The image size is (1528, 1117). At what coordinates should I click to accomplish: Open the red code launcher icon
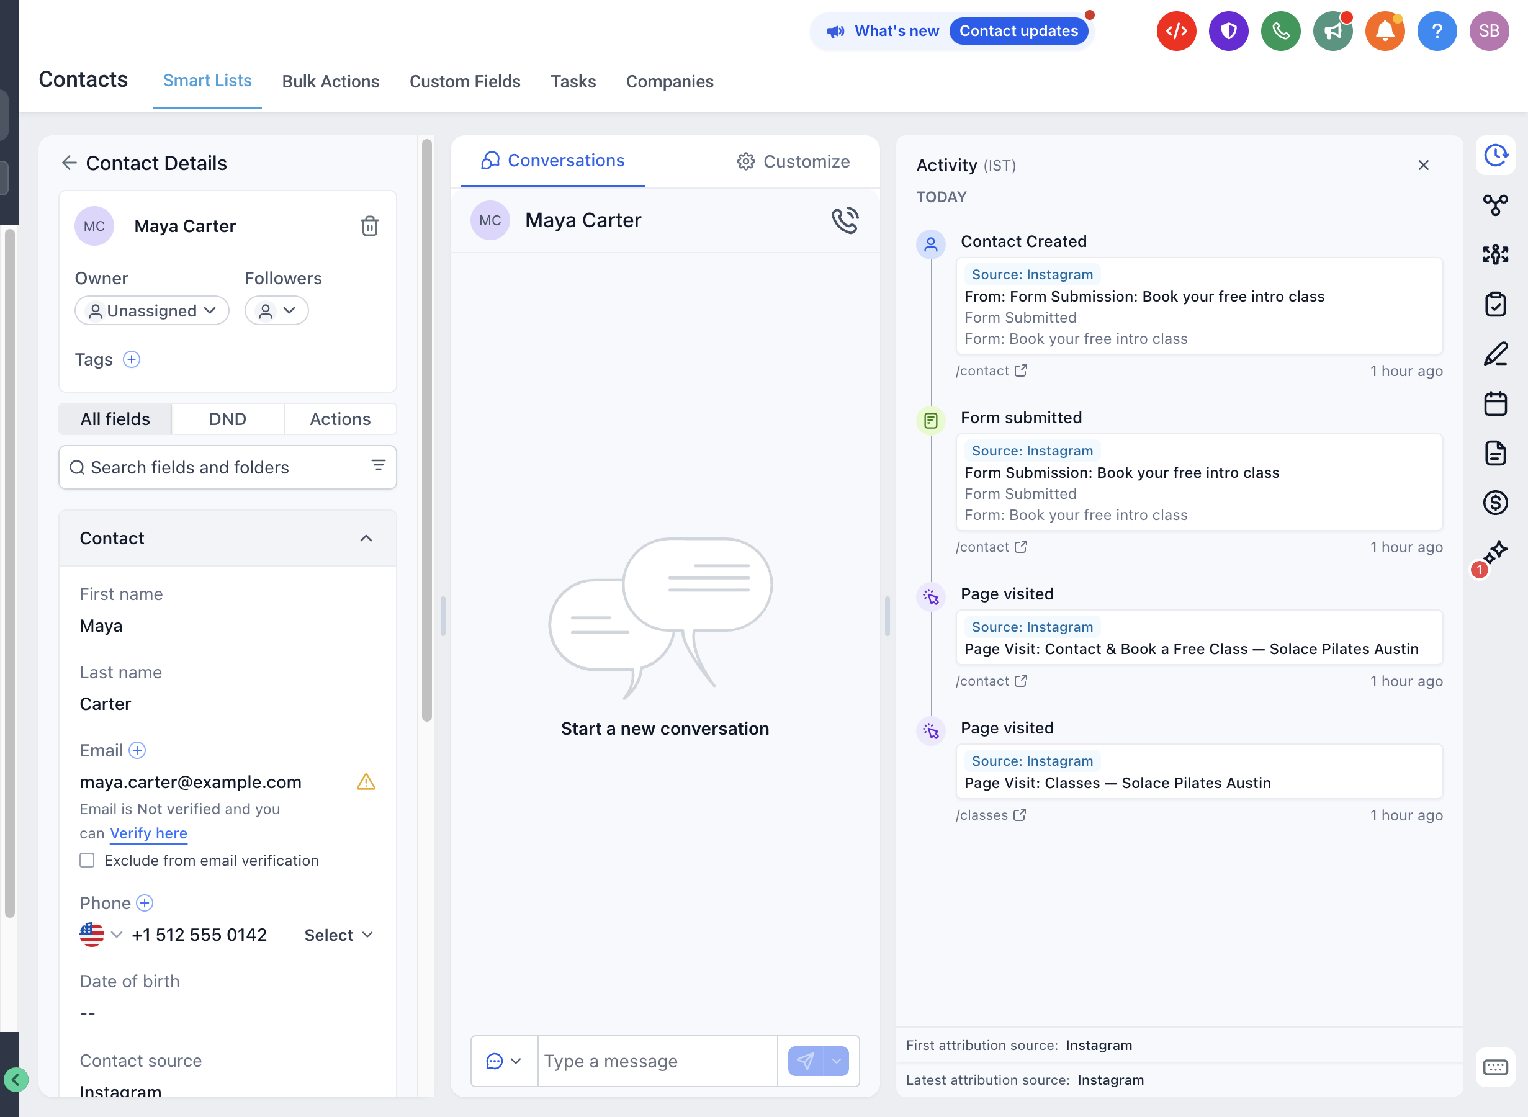click(x=1177, y=31)
